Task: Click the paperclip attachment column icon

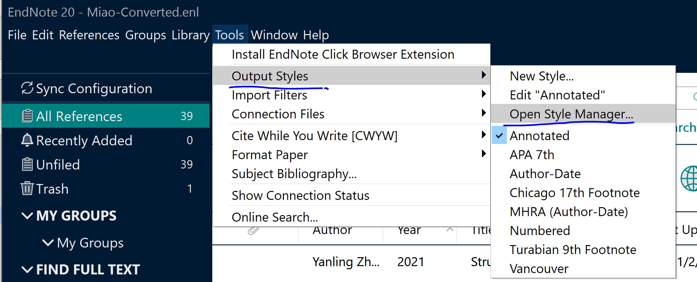Action: [253, 230]
